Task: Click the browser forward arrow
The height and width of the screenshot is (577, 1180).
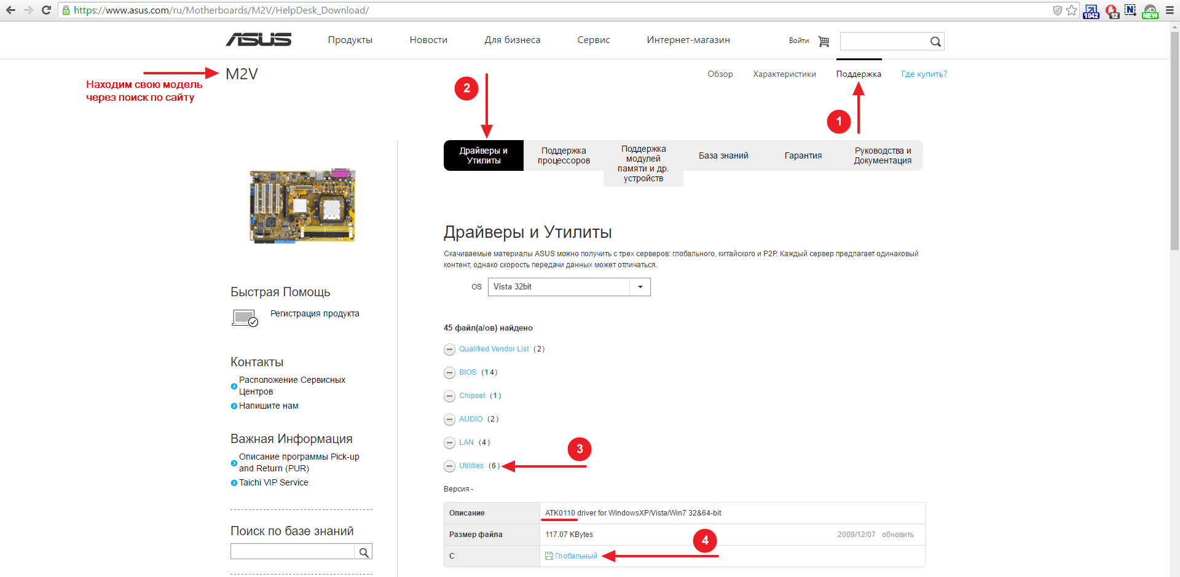Action: click(28, 10)
